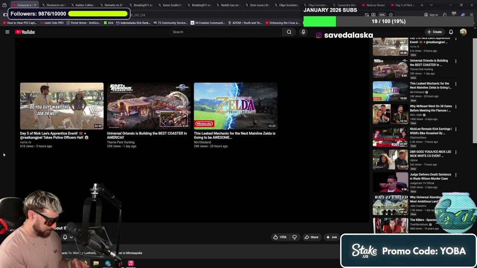Open YouTube notifications bell
477x268 pixels.
pos(451,32)
